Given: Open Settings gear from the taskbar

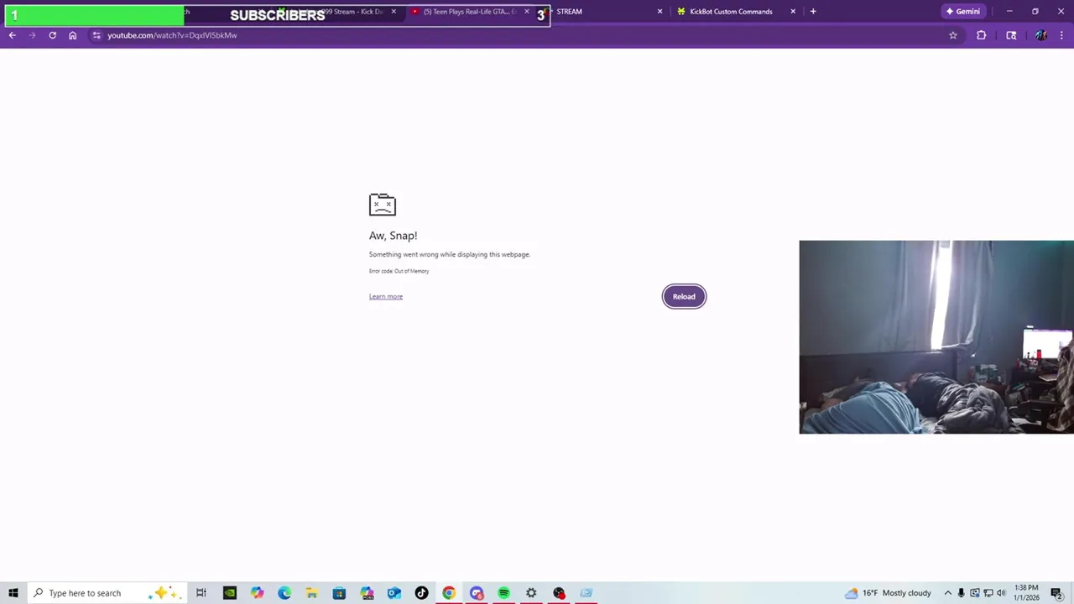Looking at the screenshot, I should pos(531,593).
